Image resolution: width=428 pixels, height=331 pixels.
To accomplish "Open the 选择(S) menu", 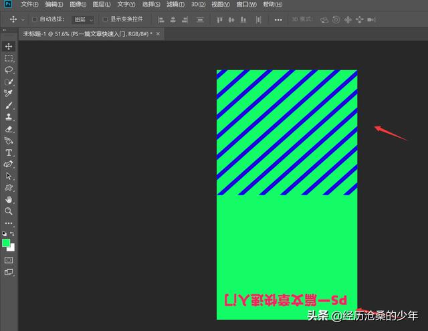I will click(151, 5).
